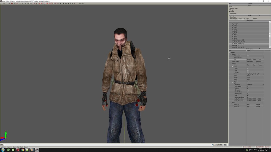This screenshot has width=271, height=152.
Task: Switch to Top view with T button
Action: [x=65, y=4]
